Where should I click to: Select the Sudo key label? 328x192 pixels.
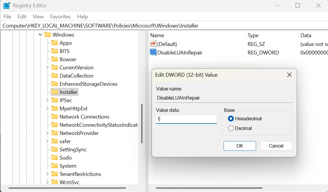point(65,157)
